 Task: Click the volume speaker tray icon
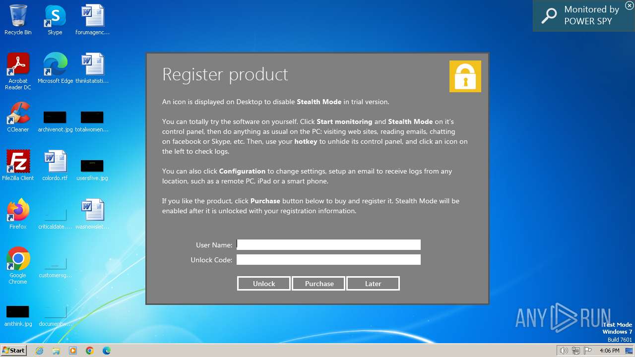pos(564,351)
